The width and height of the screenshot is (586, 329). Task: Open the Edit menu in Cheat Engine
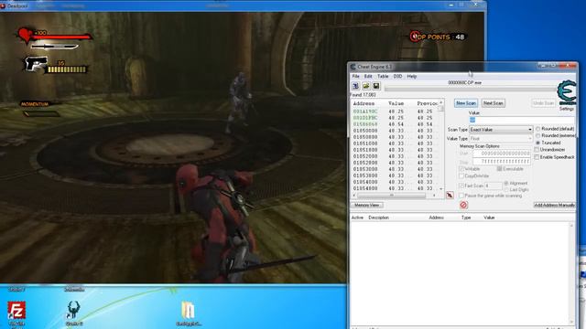click(368, 76)
